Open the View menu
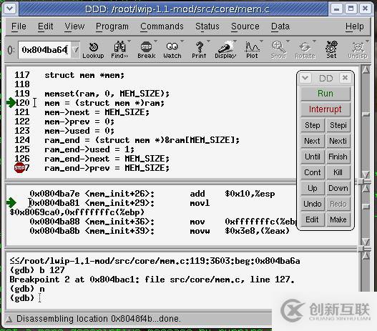This screenshot has width=377, height=331. (74, 26)
